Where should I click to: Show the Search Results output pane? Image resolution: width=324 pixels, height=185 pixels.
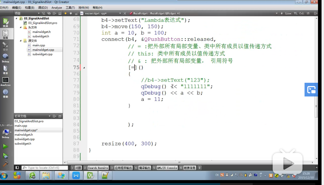coord(96,168)
